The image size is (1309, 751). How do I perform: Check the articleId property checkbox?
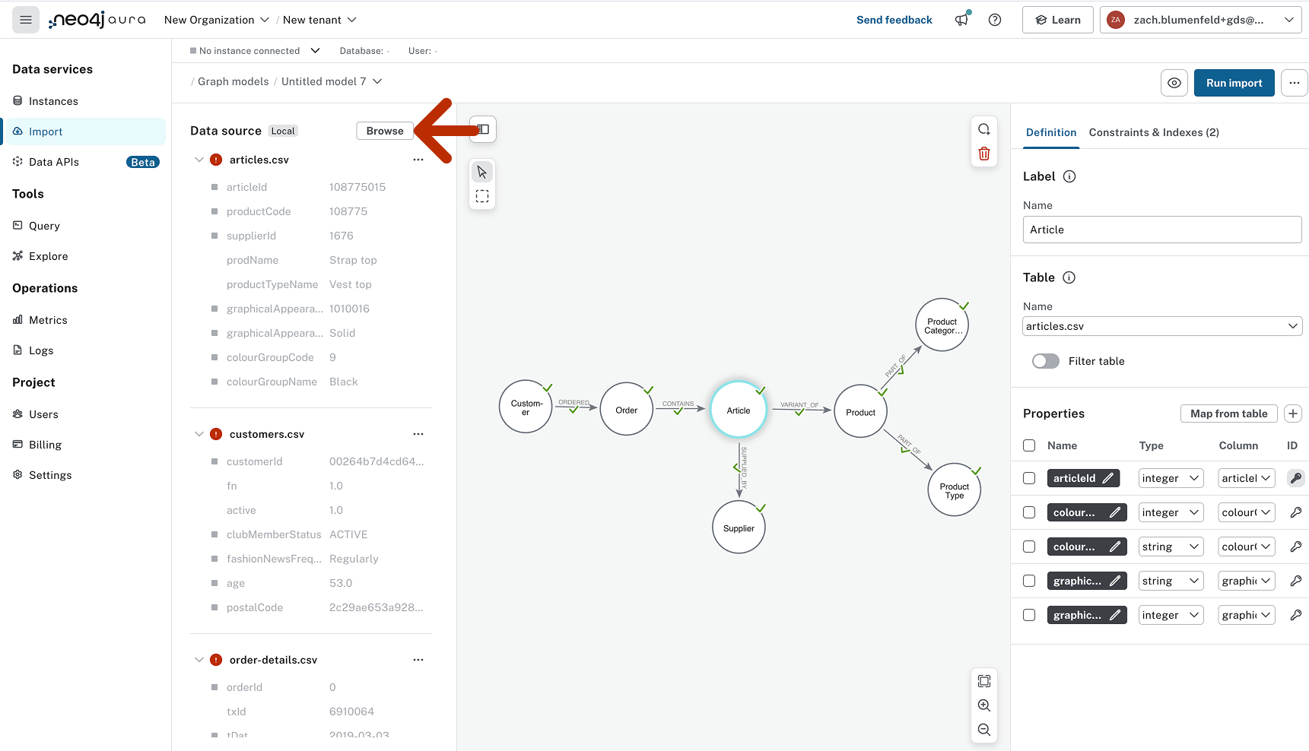click(x=1029, y=478)
